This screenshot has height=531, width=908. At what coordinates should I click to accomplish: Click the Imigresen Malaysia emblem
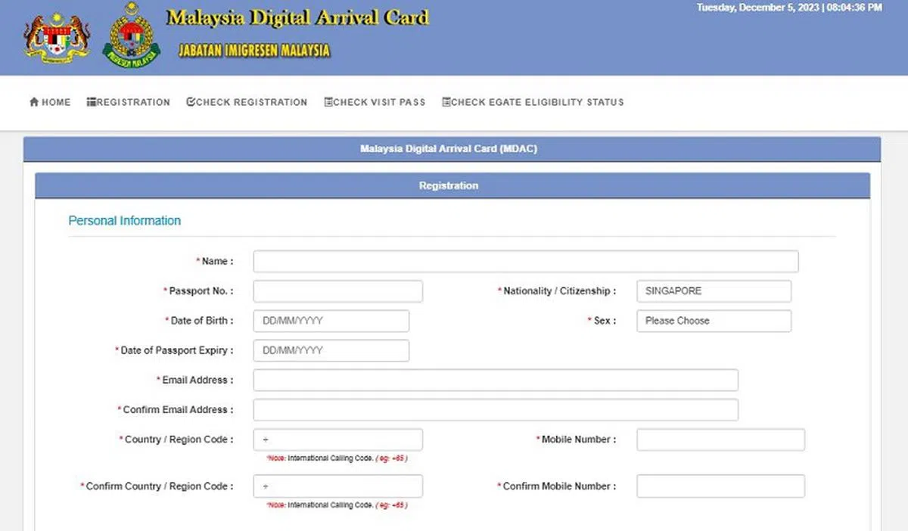(x=132, y=36)
